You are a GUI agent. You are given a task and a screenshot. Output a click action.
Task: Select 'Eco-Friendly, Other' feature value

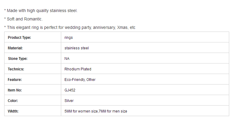[80, 80]
